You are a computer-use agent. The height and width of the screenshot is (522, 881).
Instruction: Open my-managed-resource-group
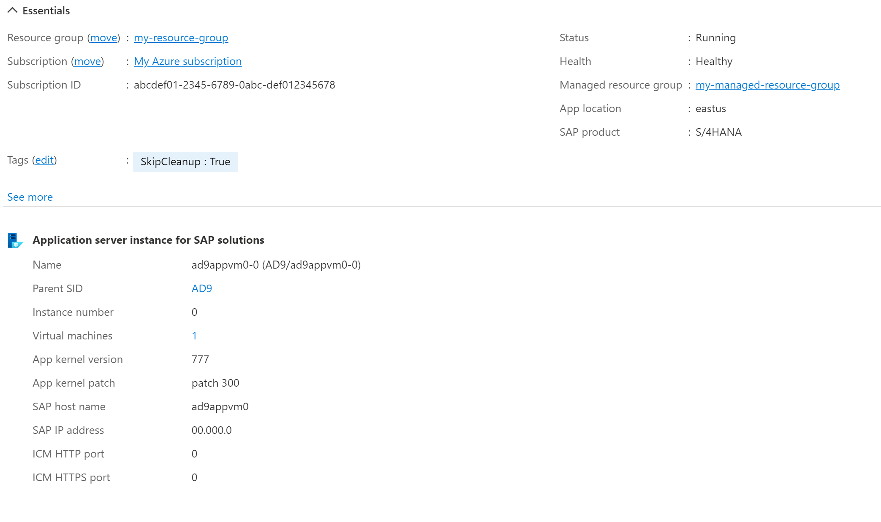pyautogui.click(x=768, y=85)
